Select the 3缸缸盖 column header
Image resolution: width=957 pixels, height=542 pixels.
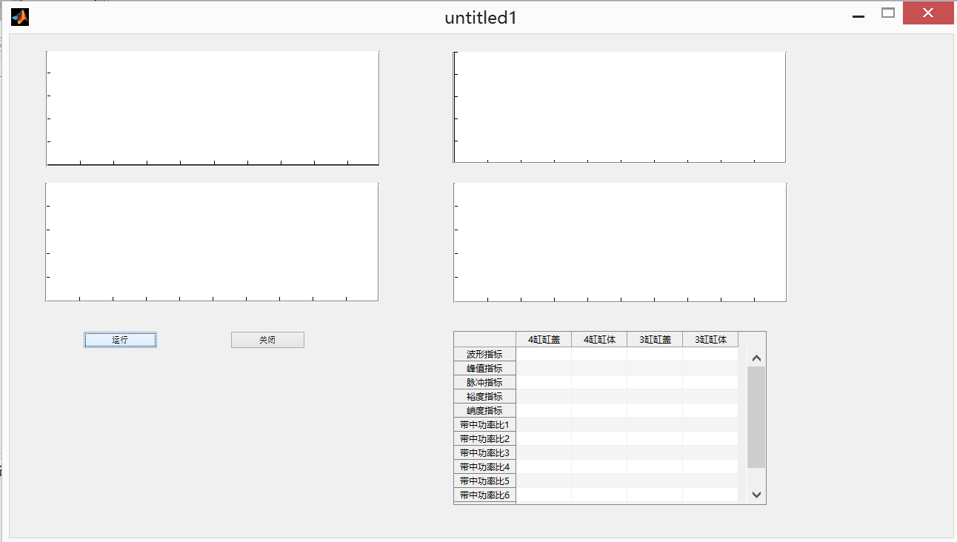(655, 340)
